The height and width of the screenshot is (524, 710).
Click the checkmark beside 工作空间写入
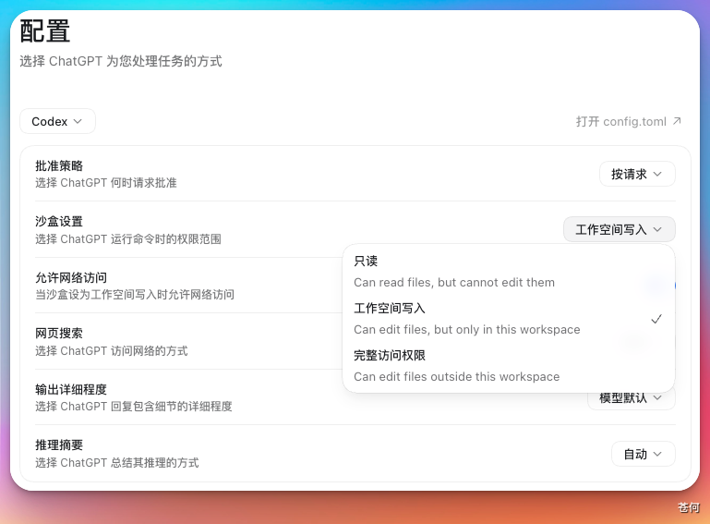[x=656, y=319]
